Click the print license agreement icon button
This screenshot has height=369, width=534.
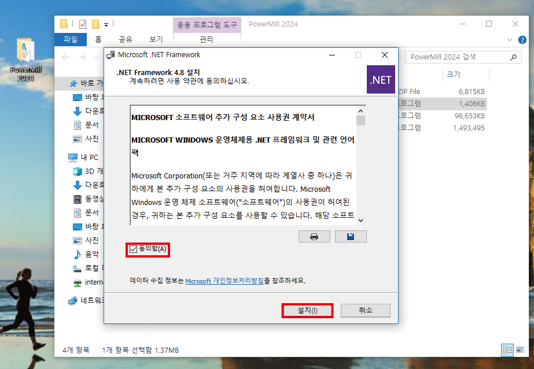[314, 237]
